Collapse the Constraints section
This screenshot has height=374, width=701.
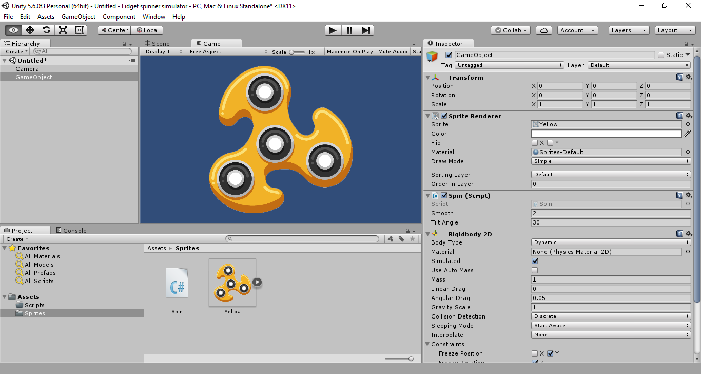coord(428,344)
